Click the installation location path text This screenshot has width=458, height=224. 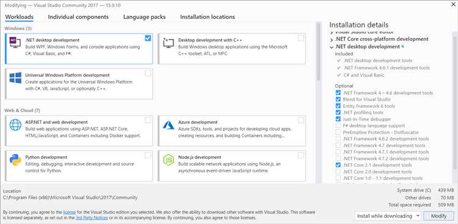click(x=70, y=197)
